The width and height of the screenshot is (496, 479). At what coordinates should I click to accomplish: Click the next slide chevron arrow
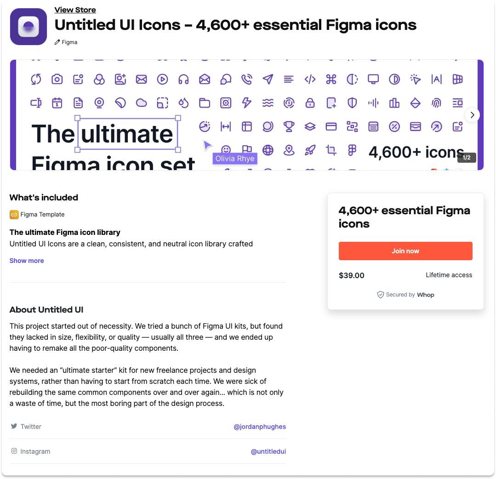(x=472, y=115)
